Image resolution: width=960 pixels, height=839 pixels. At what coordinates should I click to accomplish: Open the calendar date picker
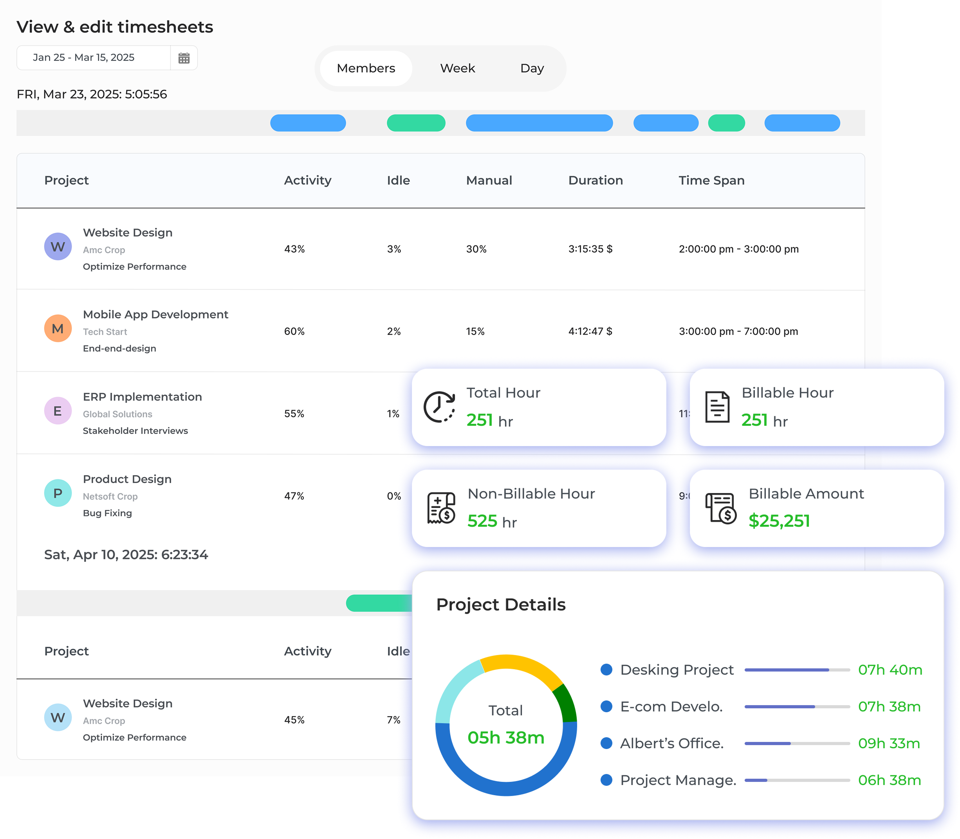point(184,57)
